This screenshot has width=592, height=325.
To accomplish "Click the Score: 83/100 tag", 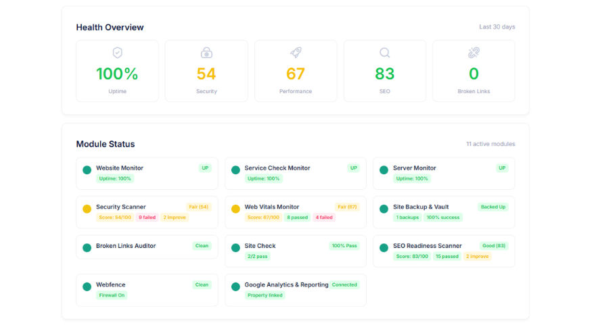I will 412,256.
